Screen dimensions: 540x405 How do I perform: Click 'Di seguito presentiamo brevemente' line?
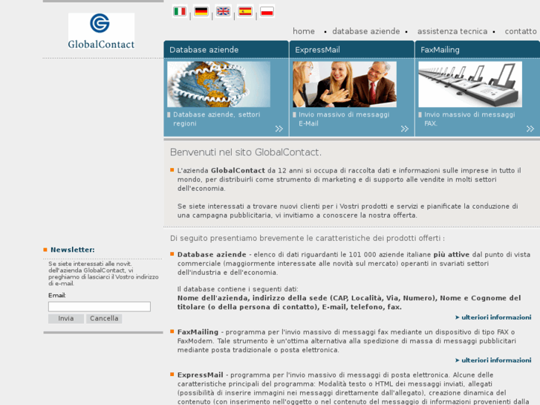(308, 239)
